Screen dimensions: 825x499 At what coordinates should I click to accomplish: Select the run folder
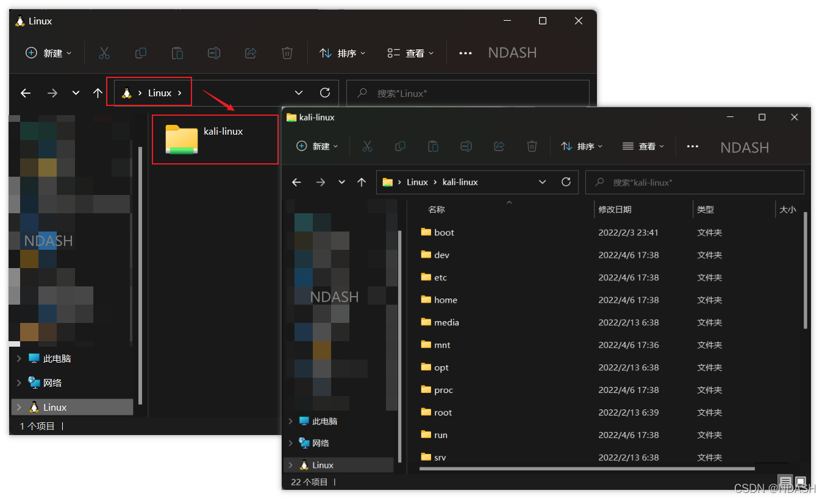434,435
